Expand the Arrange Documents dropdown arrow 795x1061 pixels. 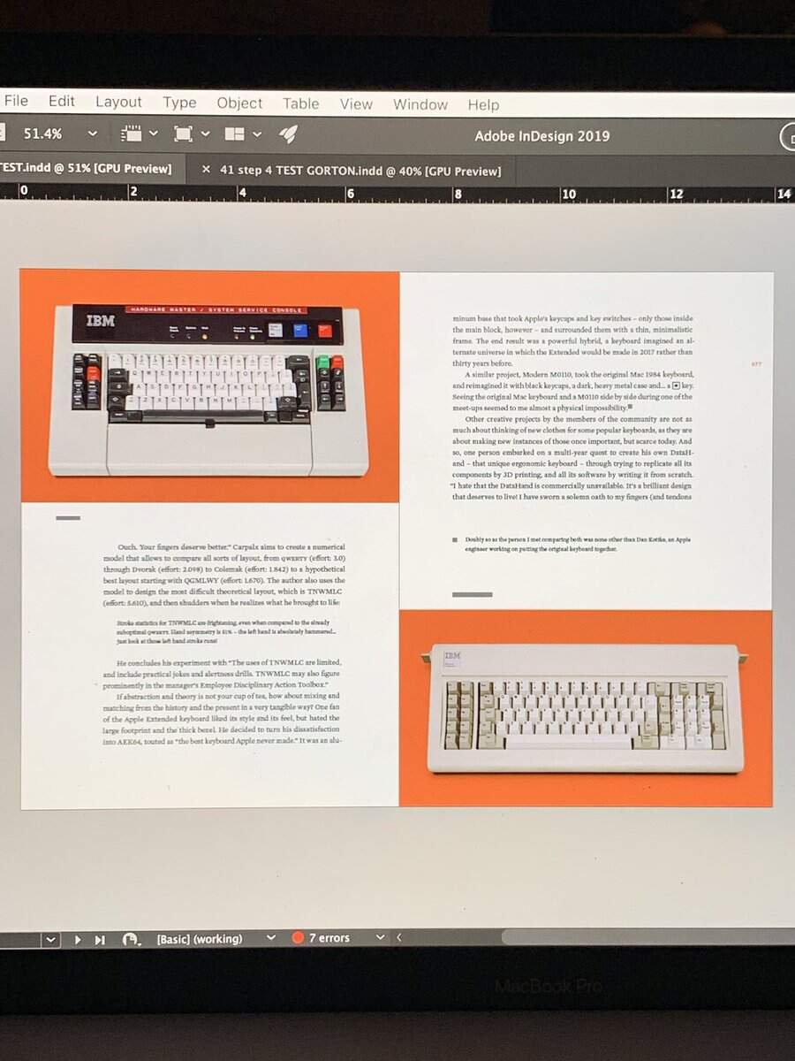(256, 134)
